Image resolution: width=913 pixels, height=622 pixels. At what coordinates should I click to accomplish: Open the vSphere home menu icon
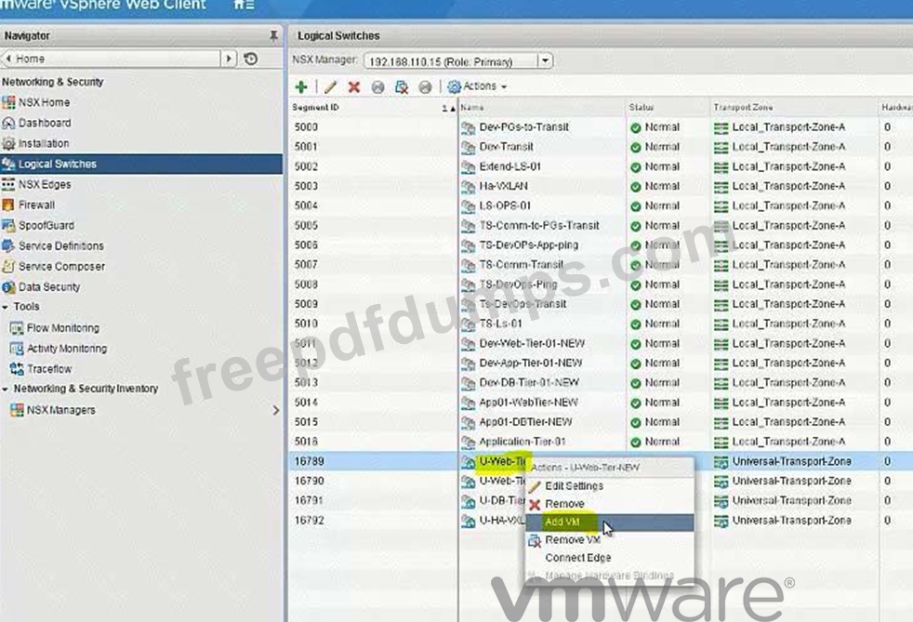click(x=244, y=5)
